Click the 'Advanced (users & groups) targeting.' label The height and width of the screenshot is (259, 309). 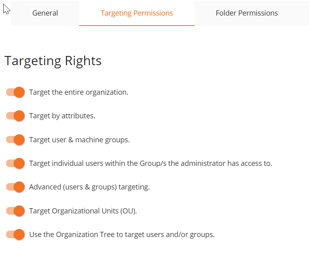[90, 187]
